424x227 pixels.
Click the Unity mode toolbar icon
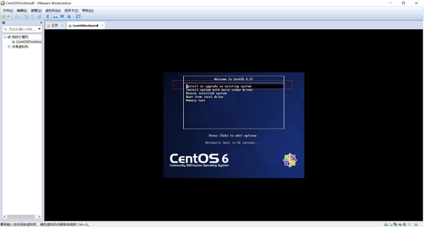click(x=69, y=17)
